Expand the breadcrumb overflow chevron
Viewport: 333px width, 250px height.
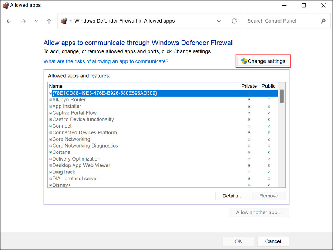70,21
